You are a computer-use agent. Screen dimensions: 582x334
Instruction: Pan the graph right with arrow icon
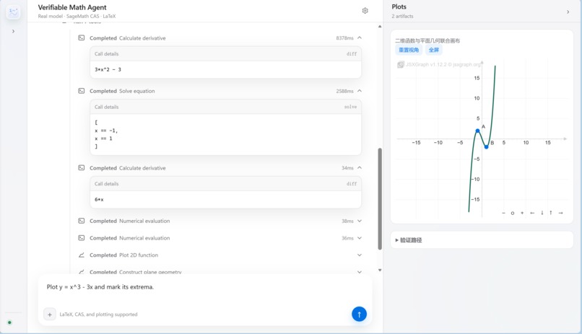(x=560, y=213)
